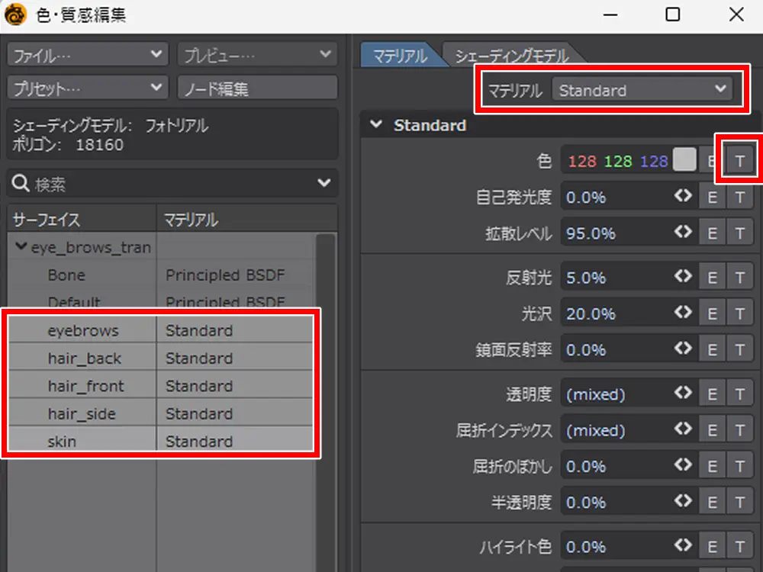Click the gray color swatch for 色
The width and height of the screenshot is (763, 572).
tap(685, 160)
